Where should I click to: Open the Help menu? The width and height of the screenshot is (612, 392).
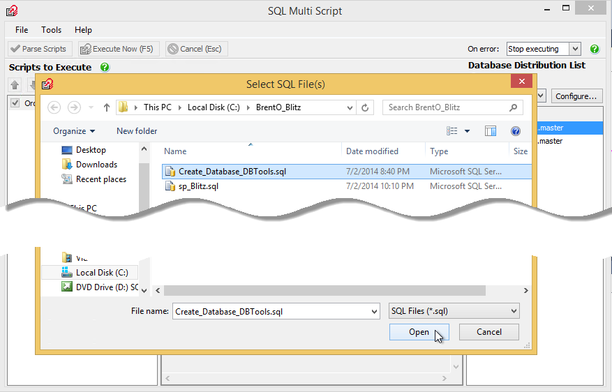click(83, 30)
